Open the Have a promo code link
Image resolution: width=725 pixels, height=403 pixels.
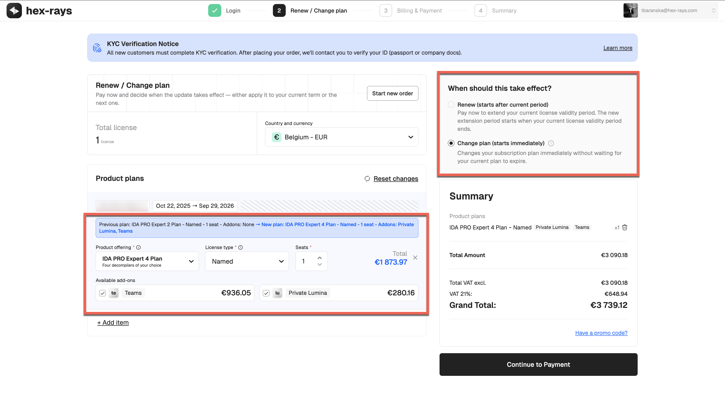click(x=601, y=333)
